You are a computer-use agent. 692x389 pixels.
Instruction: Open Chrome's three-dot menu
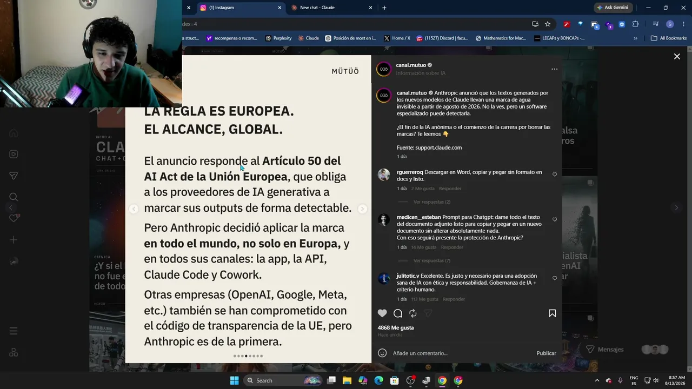[x=682, y=24]
